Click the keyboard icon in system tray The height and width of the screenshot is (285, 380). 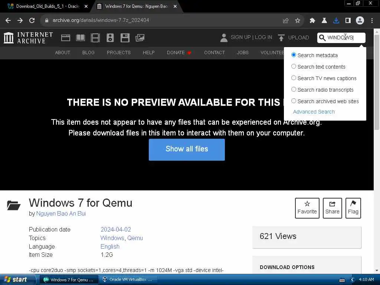pyautogui.click(x=342, y=280)
